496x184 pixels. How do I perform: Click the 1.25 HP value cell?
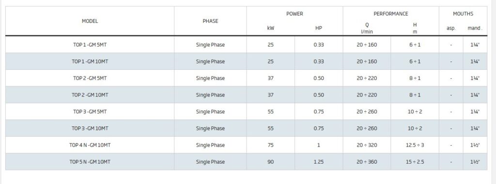pyautogui.click(x=319, y=162)
